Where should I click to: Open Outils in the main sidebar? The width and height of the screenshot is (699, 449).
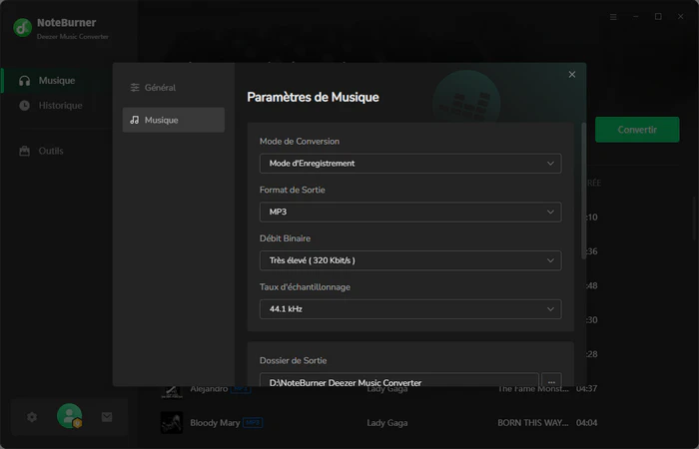point(51,151)
